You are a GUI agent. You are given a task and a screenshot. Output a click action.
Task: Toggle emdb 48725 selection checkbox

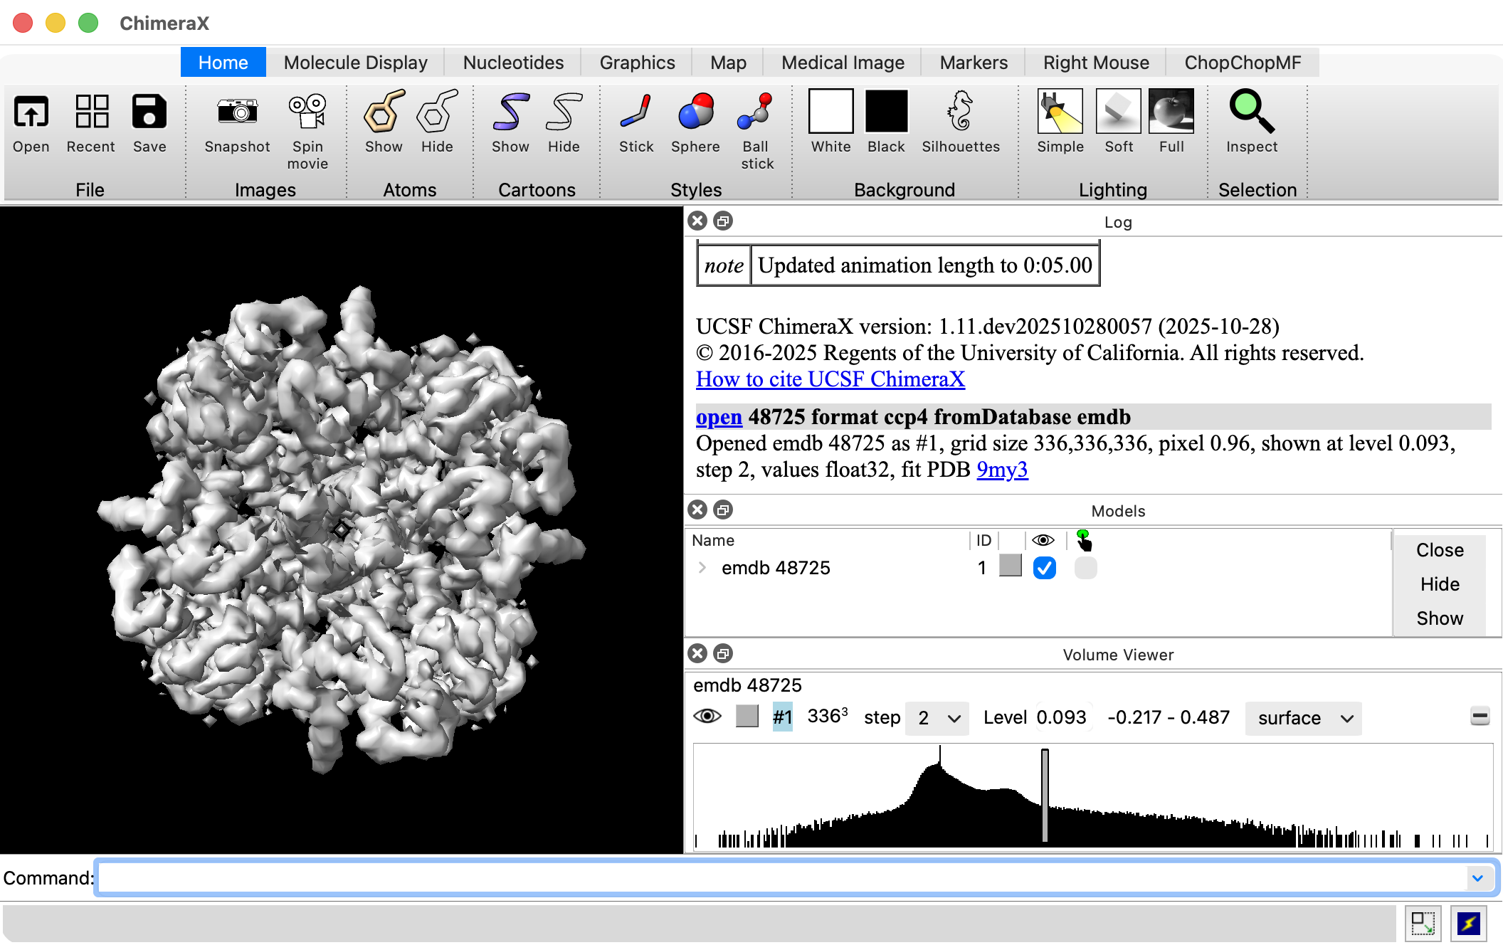[1085, 568]
